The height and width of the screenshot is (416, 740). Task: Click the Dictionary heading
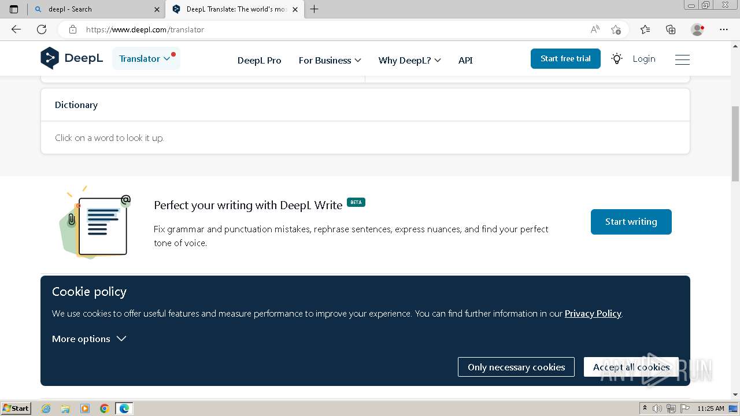coord(76,105)
